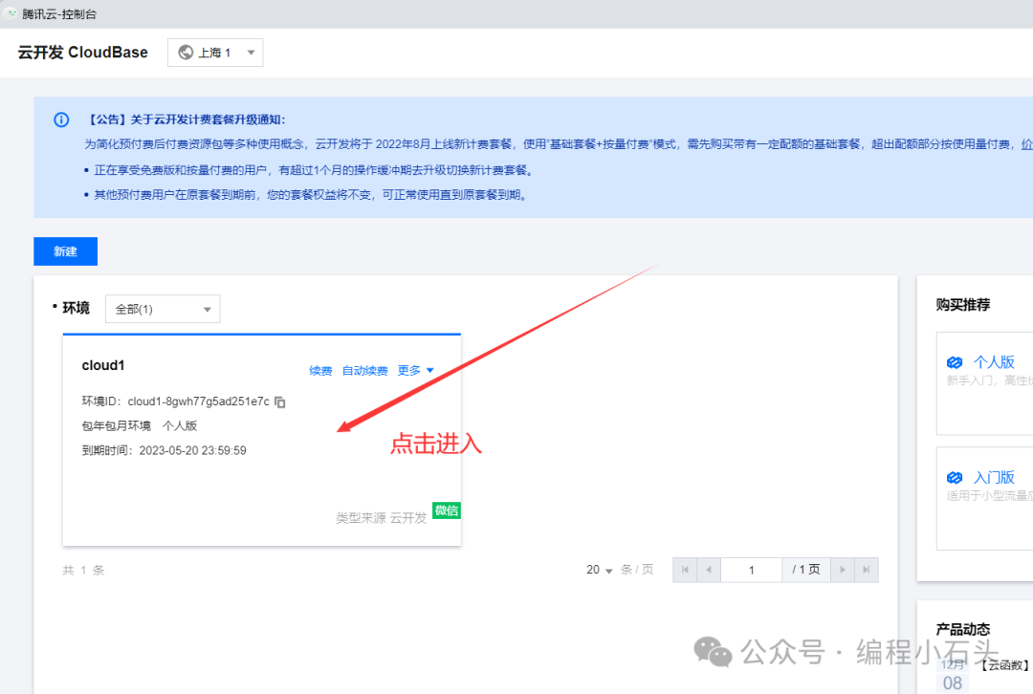Go to the first page with pagination arrow
1033x694 pixels.
click(x=685, y=570)
